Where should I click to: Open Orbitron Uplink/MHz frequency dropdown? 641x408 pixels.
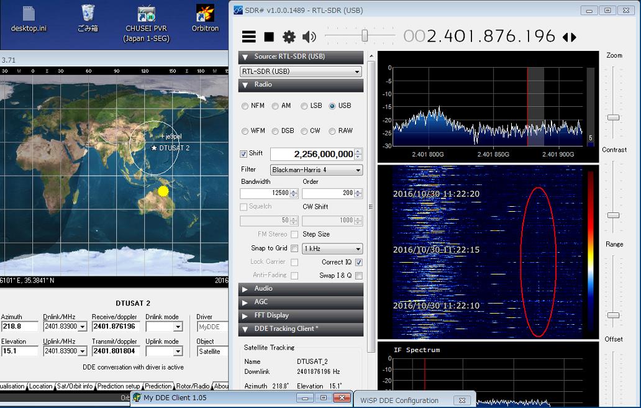click(x=83, y=351)
